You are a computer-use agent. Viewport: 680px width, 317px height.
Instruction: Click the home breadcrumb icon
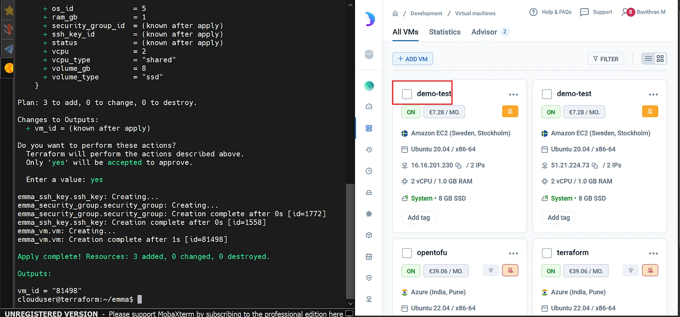click(x=395, y=13)
